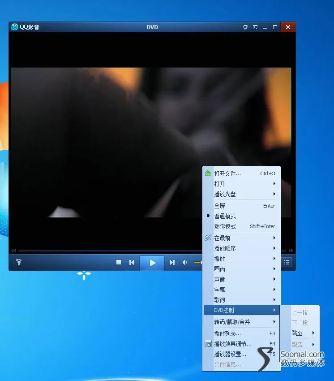Minimize the QQ影音 window
The image size is (334, 381).
pyautogui.click(x=265, y=27)
